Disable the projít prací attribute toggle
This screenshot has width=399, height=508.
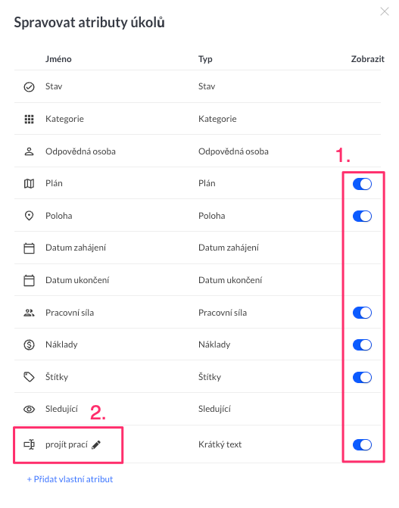(x=362, y=445)
